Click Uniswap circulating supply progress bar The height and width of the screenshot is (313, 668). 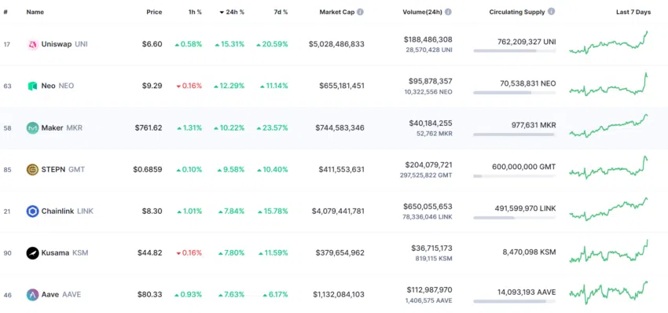(x=515, y=51)
